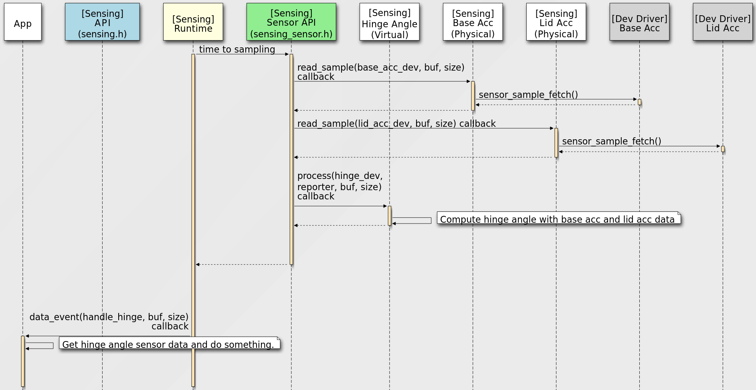Image resolution: width=756 pixels, height=390 pixels.
Task: Open the read_sample(lid_acc_dev, buf, size) label
Action: tap(396, 124)
